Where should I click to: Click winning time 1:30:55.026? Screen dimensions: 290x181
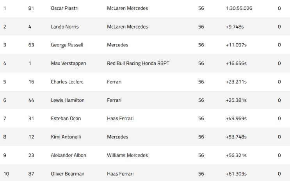(239, 8)
